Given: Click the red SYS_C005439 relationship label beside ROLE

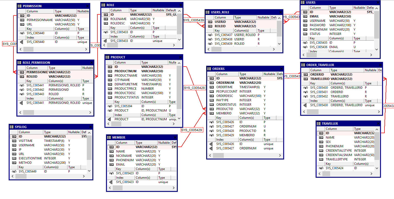Looking at the screenshot, I should 194,20.
